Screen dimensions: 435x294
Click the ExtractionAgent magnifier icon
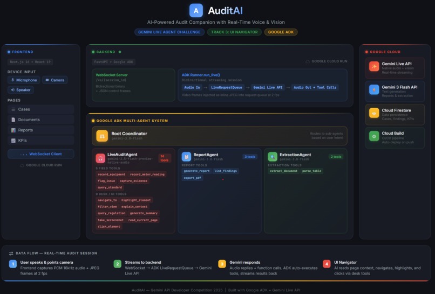point(273,157)
